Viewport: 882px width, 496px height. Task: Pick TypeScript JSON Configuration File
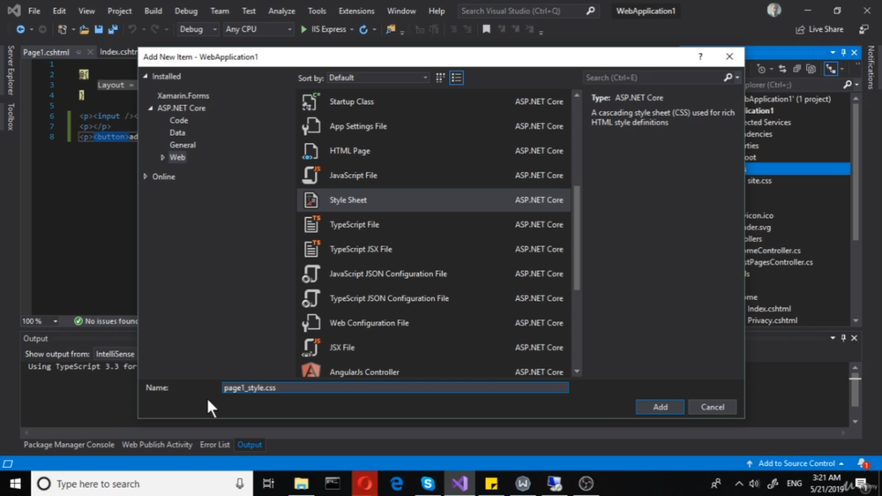click(433, 298)
